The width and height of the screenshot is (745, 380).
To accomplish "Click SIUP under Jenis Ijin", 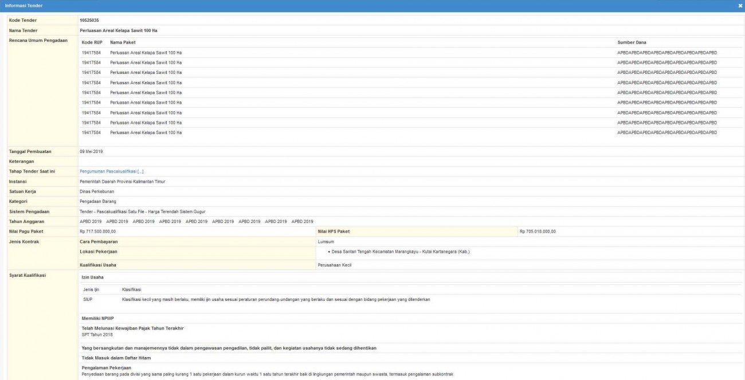I will coord(88,299).
